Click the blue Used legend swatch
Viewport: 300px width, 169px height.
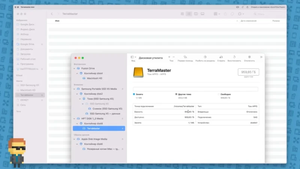tap(134, 94)
